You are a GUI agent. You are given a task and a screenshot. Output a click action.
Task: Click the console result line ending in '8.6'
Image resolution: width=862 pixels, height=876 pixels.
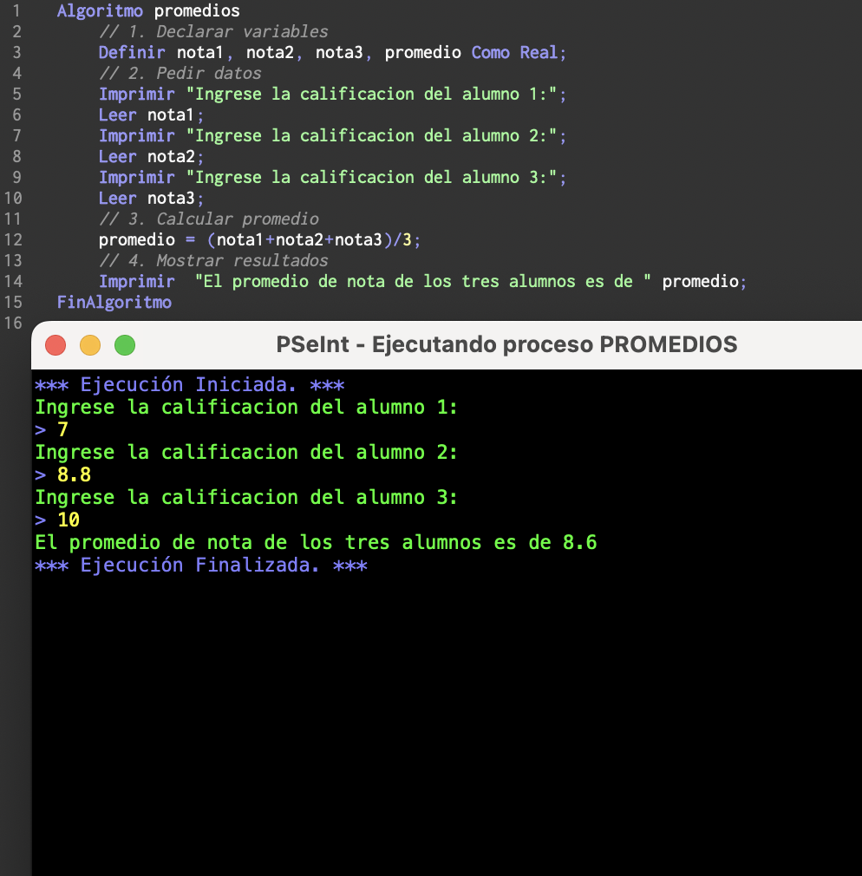316,542
